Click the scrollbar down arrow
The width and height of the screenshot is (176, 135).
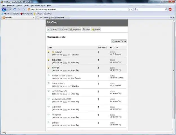tap(173, 130)
